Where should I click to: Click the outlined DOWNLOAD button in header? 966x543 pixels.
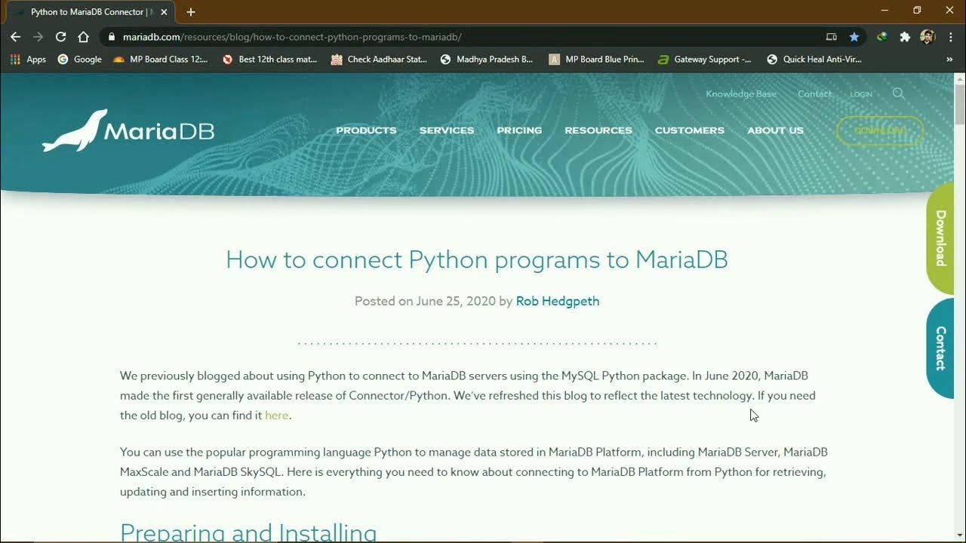tap(880, 130)
